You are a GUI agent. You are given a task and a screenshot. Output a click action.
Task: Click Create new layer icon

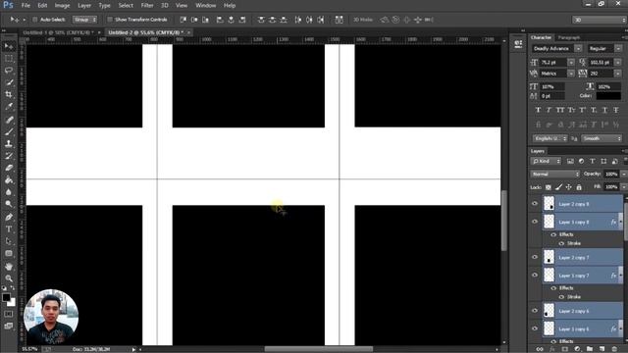(602, 349)
